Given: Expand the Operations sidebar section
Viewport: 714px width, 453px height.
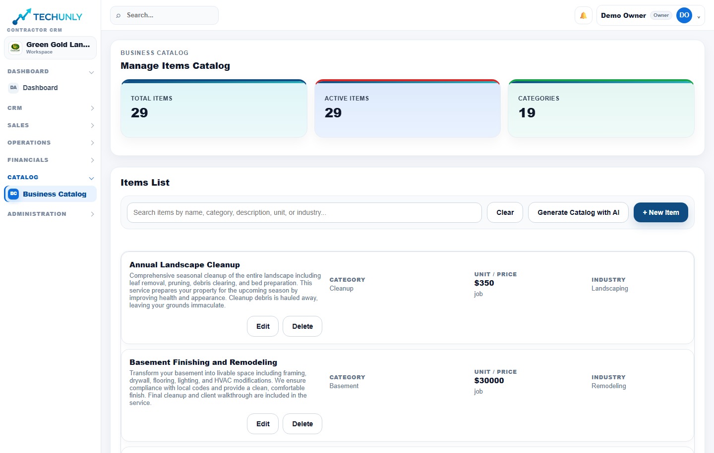Looking at the screenshot, I should coord(92,143).
